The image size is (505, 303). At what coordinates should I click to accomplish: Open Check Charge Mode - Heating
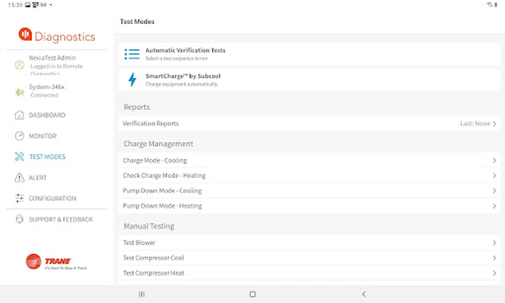309,176
